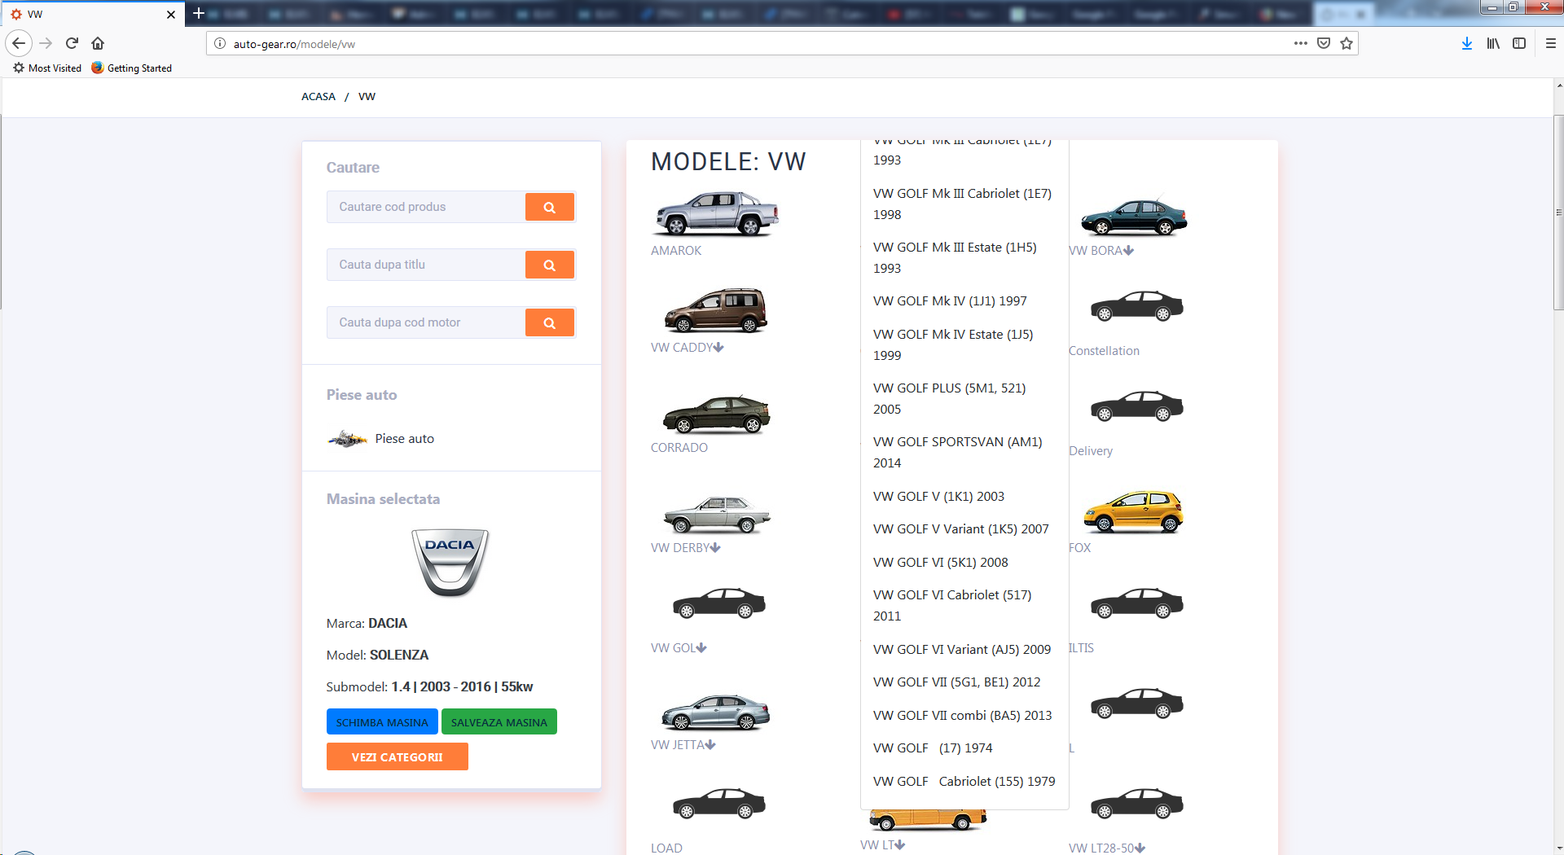
Task: Close the VW tab
Action: [x=171, y=15]
